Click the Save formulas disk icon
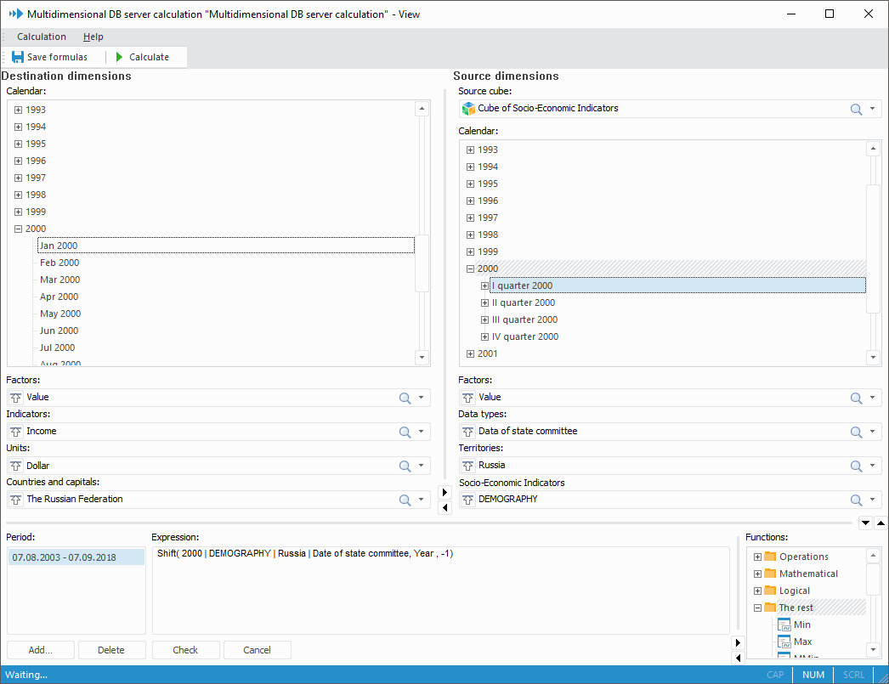 coord(17,57)
